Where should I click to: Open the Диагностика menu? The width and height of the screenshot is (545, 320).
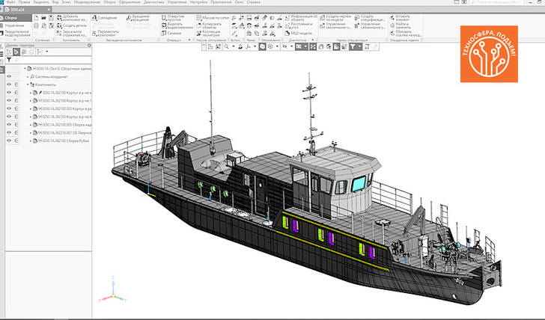(154, 2)
